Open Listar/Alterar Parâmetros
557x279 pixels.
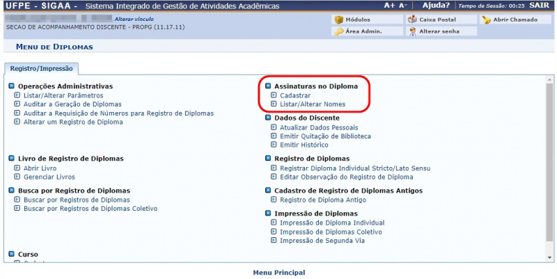coord(63,95)
